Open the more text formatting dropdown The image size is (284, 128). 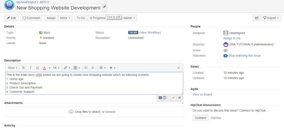56,68
